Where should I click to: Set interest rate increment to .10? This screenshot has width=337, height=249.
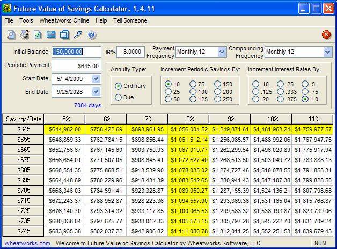[x=255, y=84]
